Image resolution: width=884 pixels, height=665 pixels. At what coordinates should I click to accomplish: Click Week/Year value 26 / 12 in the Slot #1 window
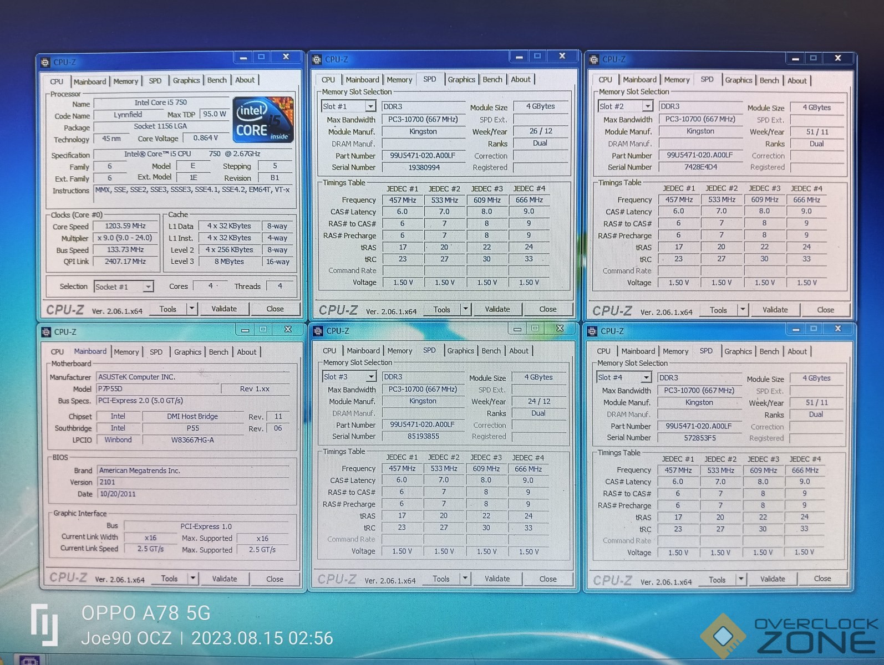tap(541, 131)
